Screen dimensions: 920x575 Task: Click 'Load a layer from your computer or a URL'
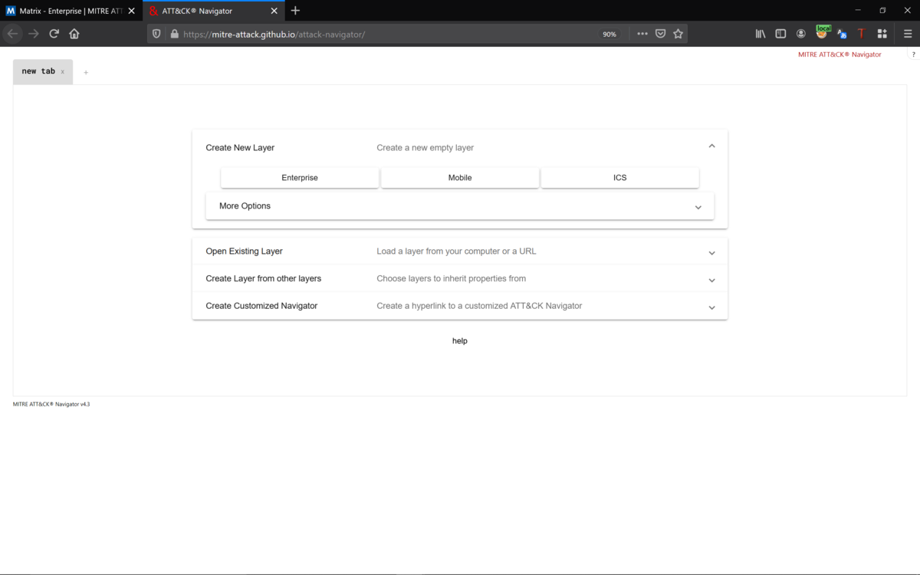click(456, 251)
